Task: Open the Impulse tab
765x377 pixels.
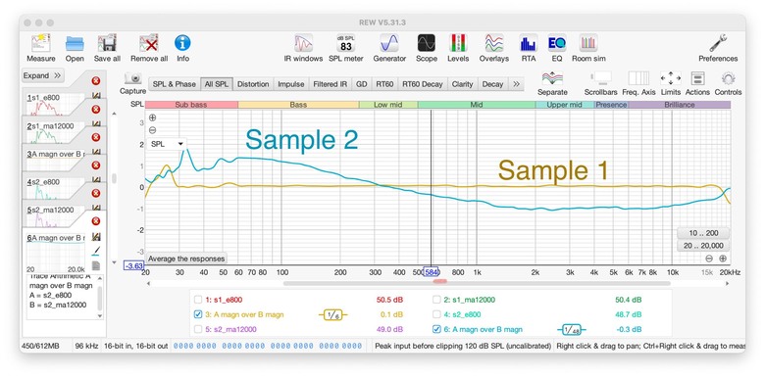Action: pyautogui.click(x=291, y=84)
